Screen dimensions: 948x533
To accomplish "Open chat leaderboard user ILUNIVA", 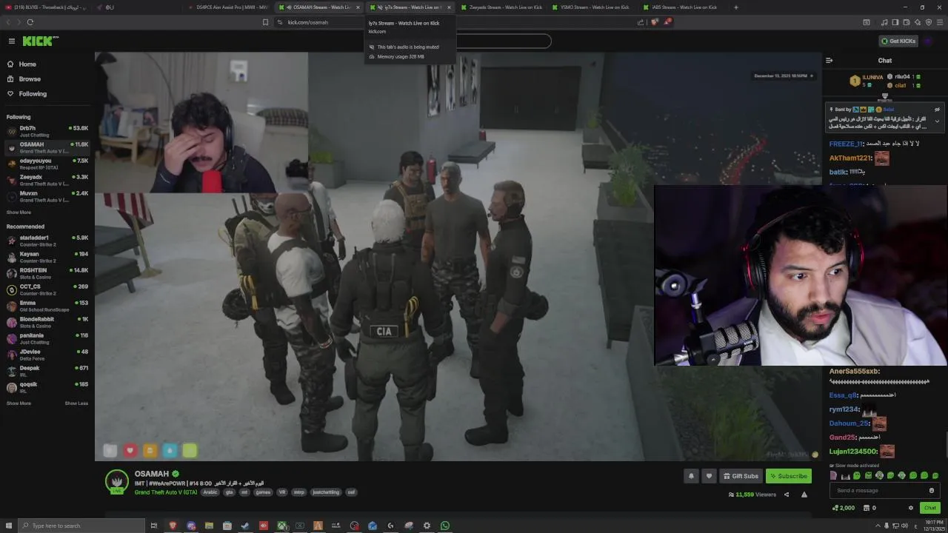I will pyautogui.click(x=872, y=77).
